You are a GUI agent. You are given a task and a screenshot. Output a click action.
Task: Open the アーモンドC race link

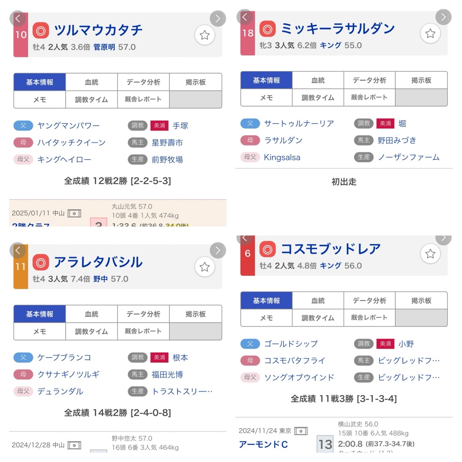click(x=264, y=444)
